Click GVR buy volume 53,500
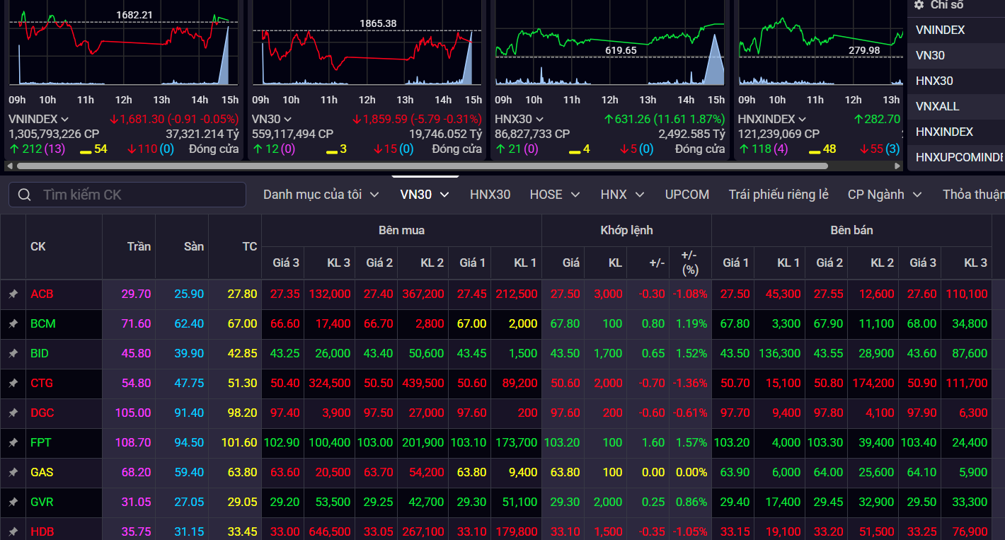 (x=333, y=502)
